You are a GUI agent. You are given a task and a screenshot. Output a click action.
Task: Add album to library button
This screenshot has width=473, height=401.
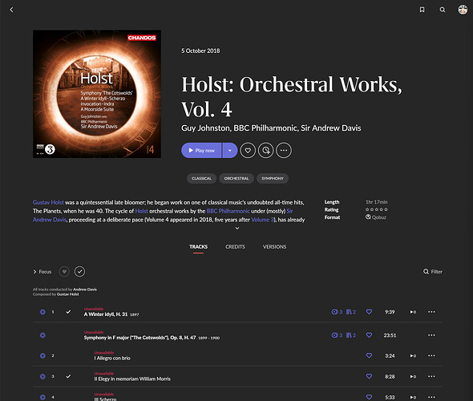[265, 150]
